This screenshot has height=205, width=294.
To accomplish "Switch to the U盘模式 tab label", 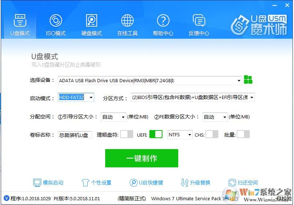I will pos(20,33).
